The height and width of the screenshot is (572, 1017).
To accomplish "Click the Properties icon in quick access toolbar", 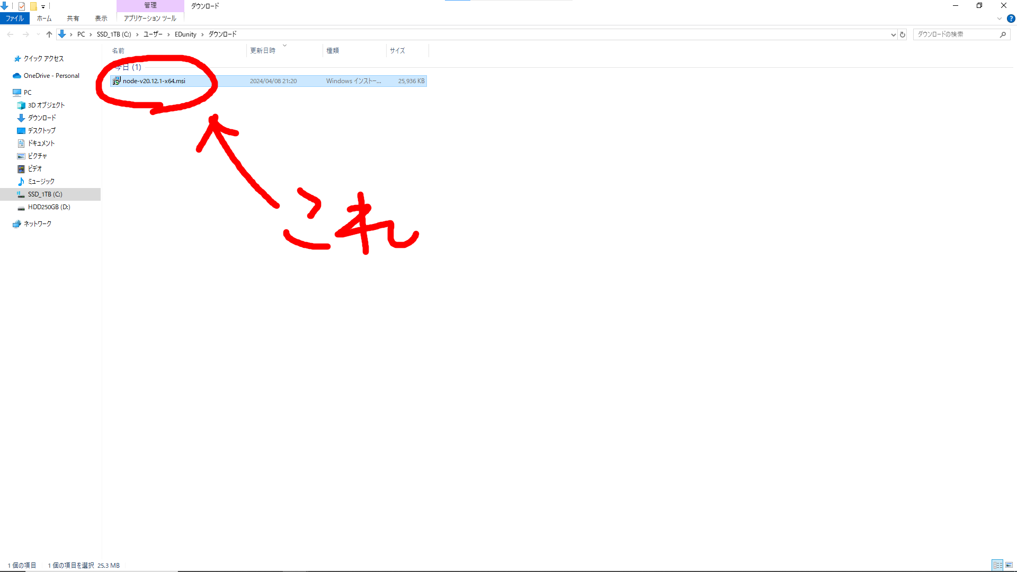I will point(22,6).
